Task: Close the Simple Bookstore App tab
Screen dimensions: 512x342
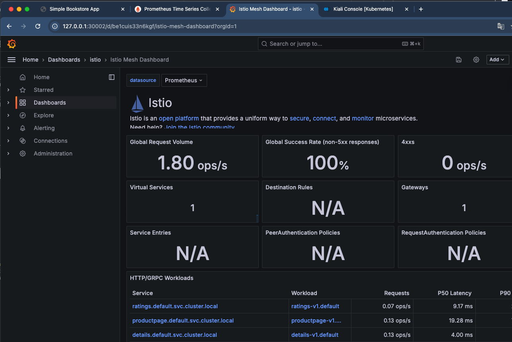Action: [123, 9]
